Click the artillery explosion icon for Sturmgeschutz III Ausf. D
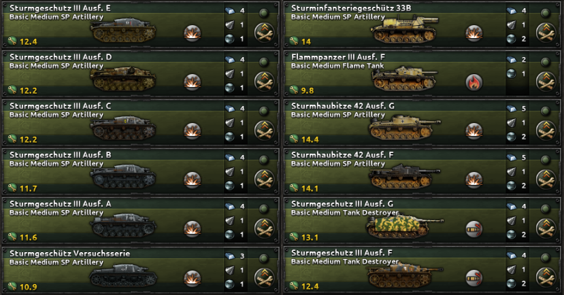The width and height of the screenshot is (564, 295). coord(193,82)
